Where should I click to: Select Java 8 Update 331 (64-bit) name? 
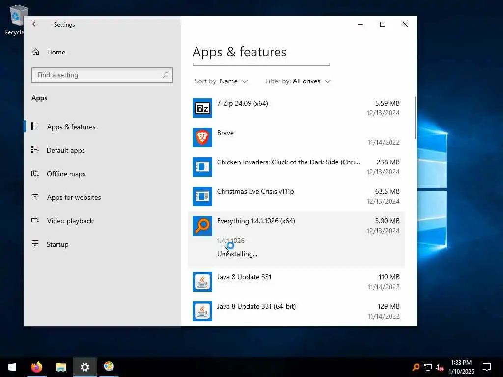(256, 306)
